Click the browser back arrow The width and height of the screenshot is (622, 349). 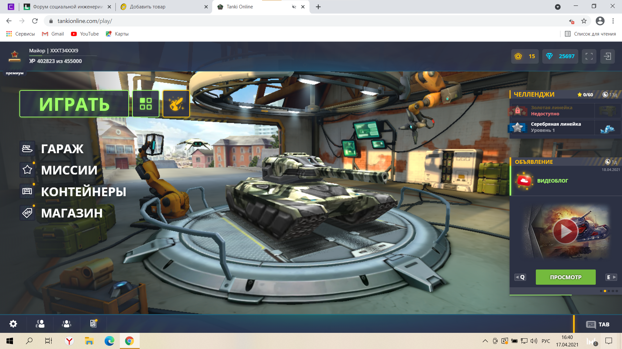9,21
